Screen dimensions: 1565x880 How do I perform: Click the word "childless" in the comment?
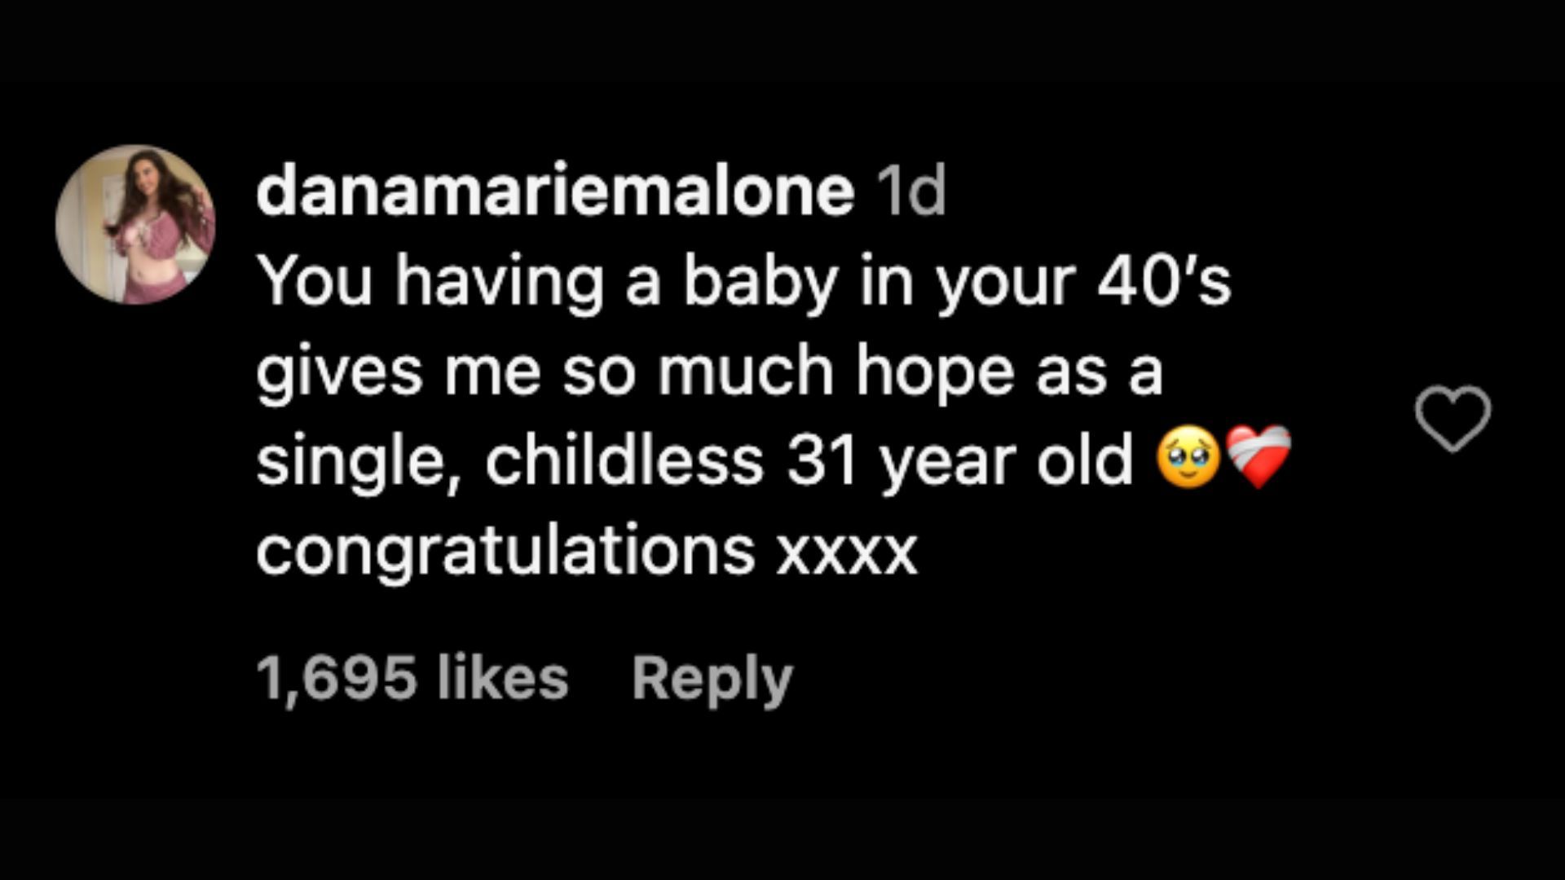[x=624, y=460]
